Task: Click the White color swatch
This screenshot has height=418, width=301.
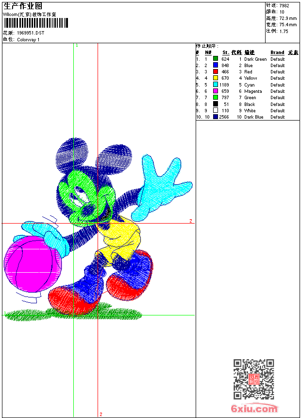Action: (x=216, y=110)
